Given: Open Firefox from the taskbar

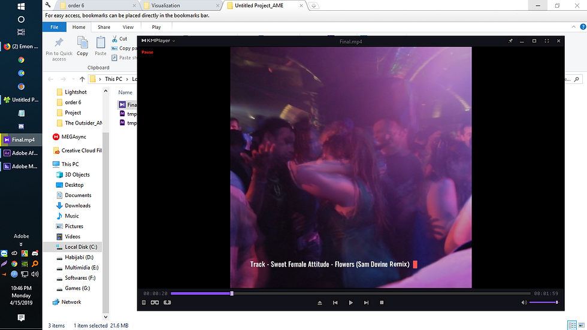Looking at the screenshot, I should pos(21,46).
